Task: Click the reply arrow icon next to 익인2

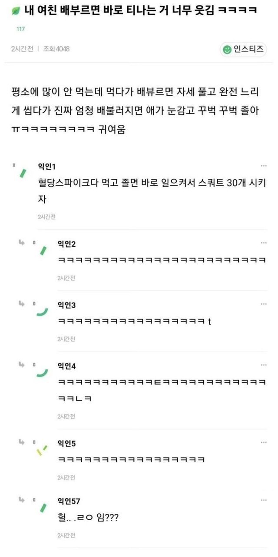Action: (21, 242)
